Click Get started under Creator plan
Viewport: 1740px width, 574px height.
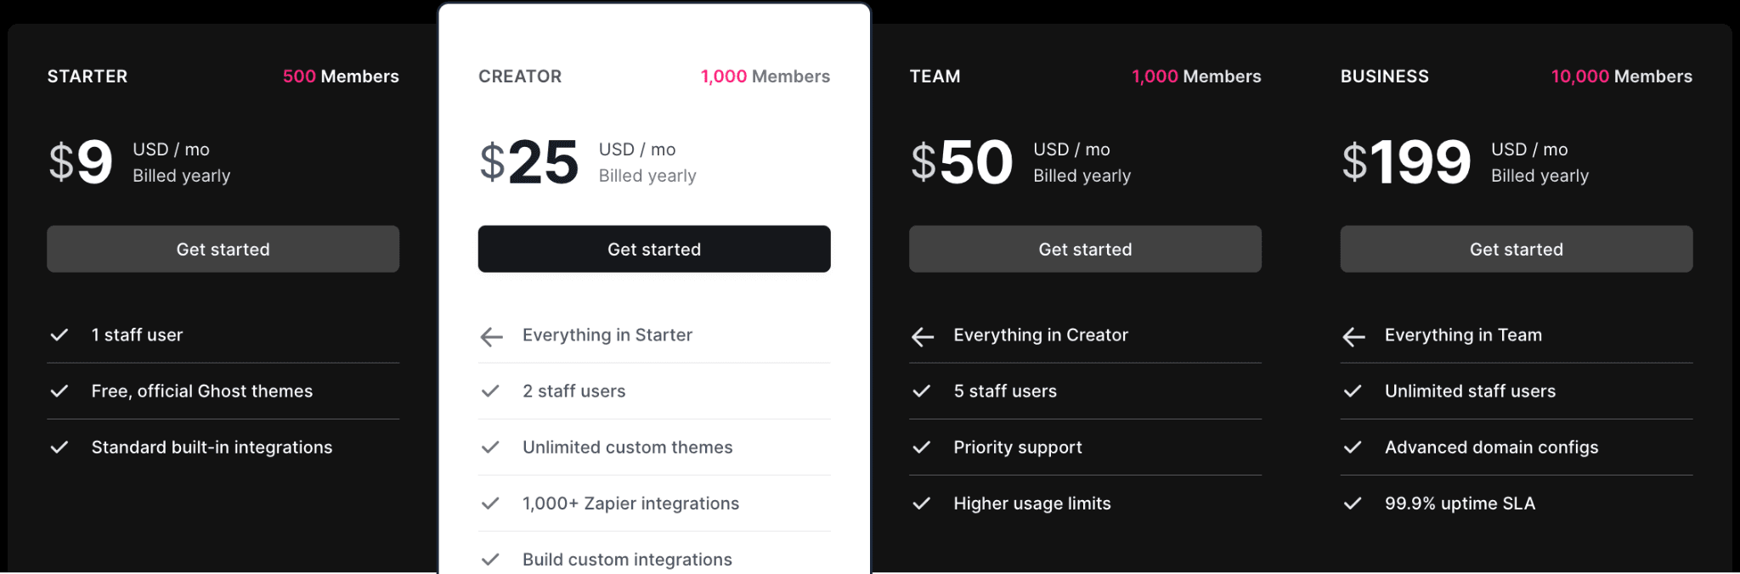pos(653,249)
